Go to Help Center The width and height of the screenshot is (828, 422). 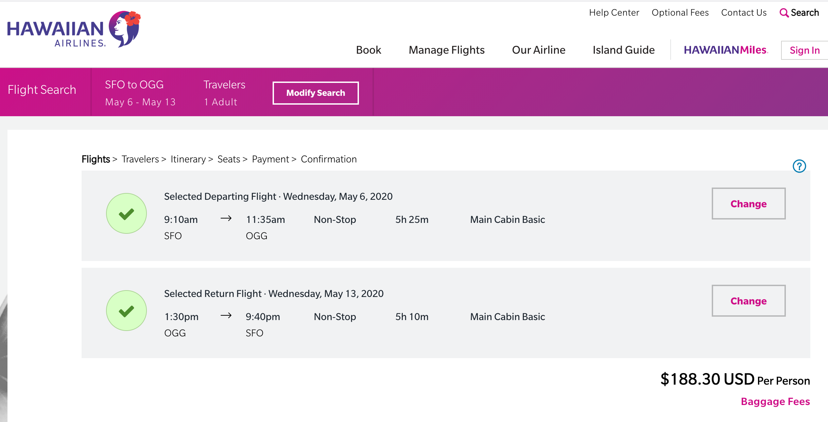point(614,13)
